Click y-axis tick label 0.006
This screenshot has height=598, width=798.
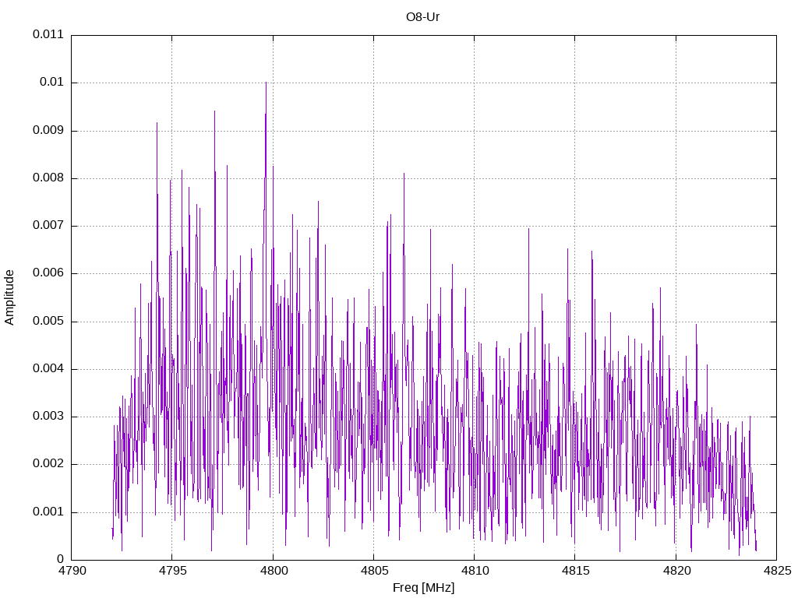coord(48,273)
